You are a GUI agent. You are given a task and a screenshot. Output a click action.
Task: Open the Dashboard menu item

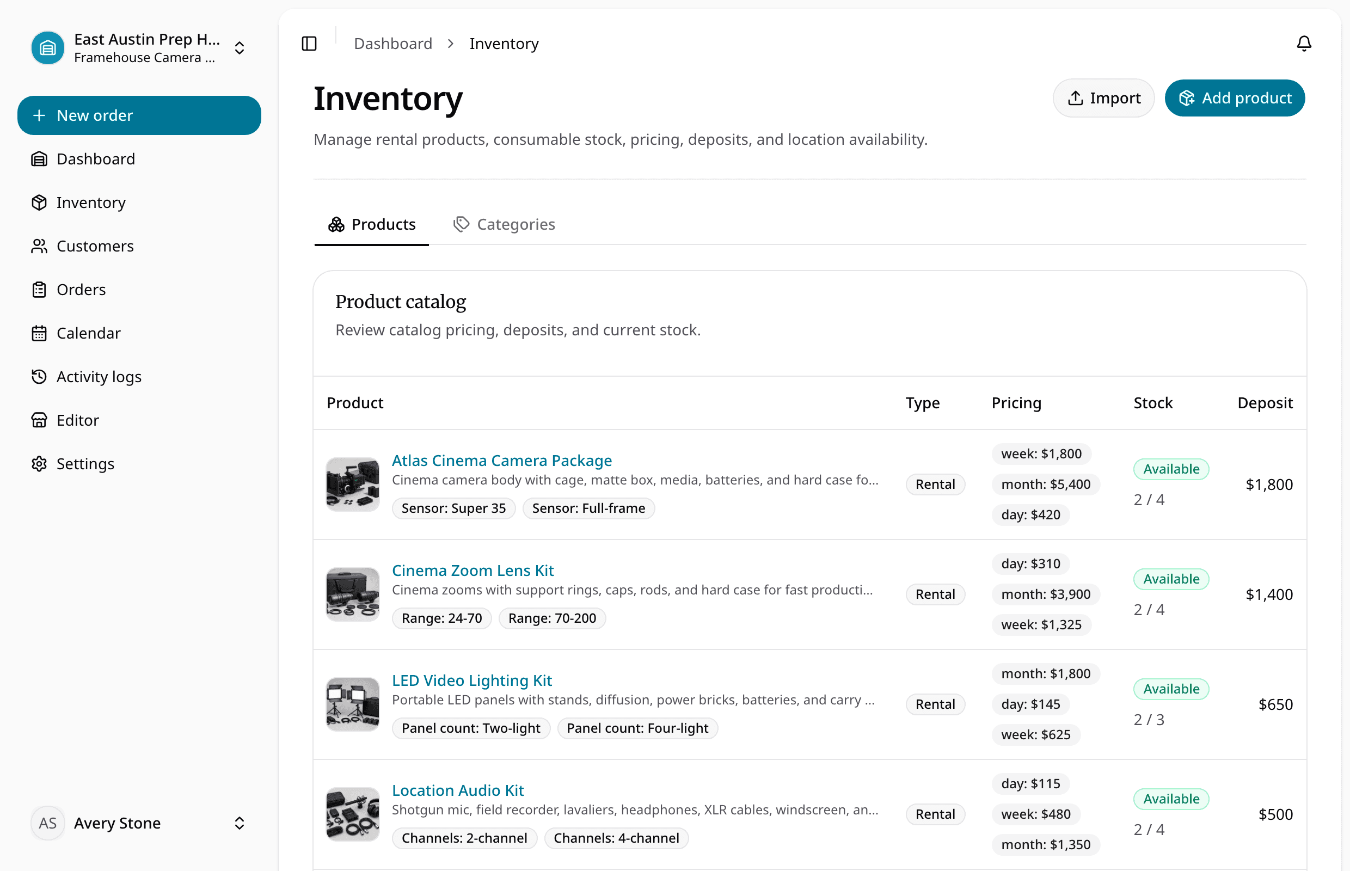point(139,159)
